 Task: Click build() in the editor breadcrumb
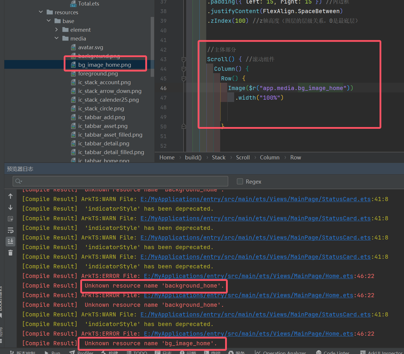pos(193,157)
